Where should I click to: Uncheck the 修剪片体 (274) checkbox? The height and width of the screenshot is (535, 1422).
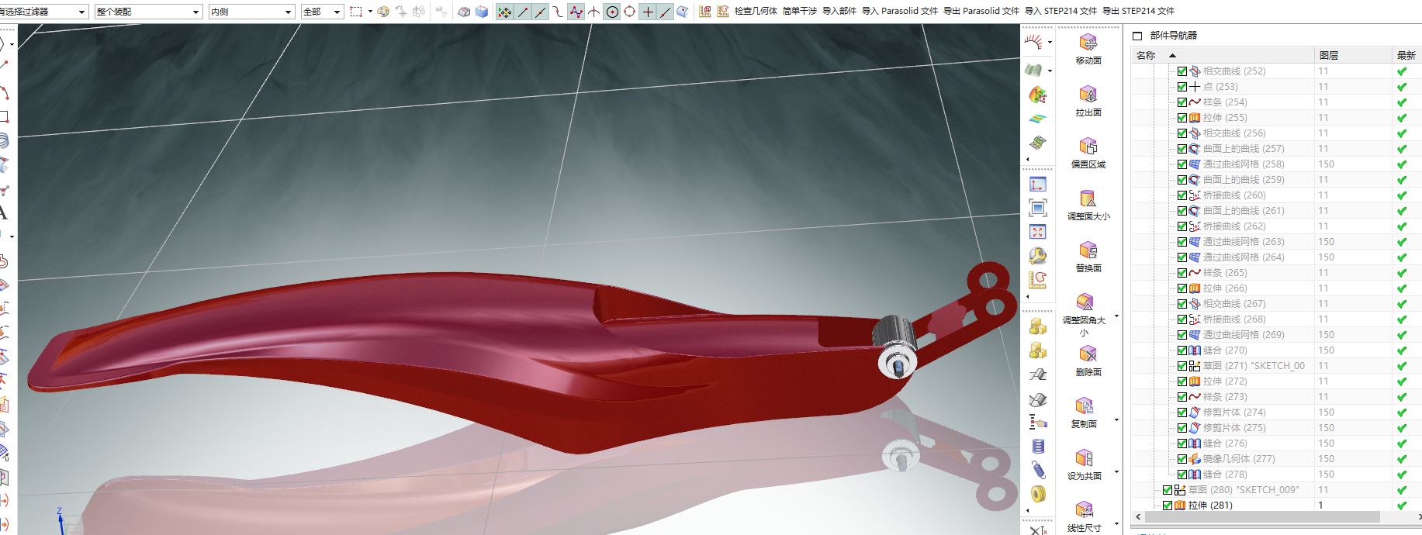[1182, 412]
